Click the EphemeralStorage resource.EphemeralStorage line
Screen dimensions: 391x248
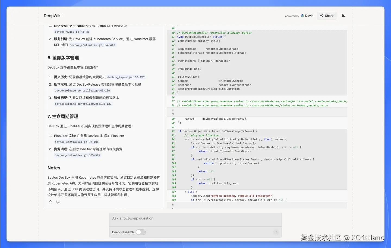pos(212,53)
